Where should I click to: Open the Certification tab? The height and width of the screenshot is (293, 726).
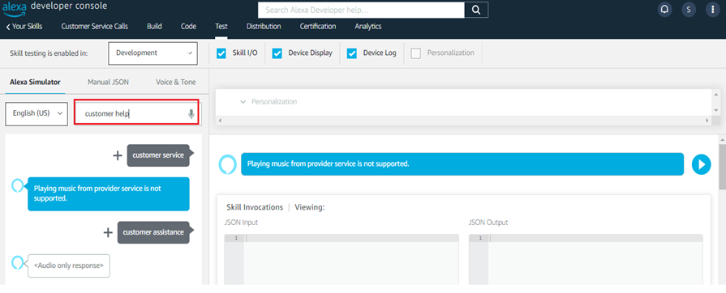click(x=318, y=27)
